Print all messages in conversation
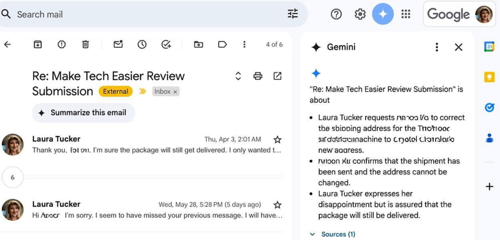Image resolution: width=500 pixels, height=240 pixels. tap(258, 76)
